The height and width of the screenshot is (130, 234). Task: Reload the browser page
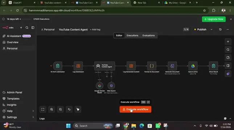click(x=17, y=10)
